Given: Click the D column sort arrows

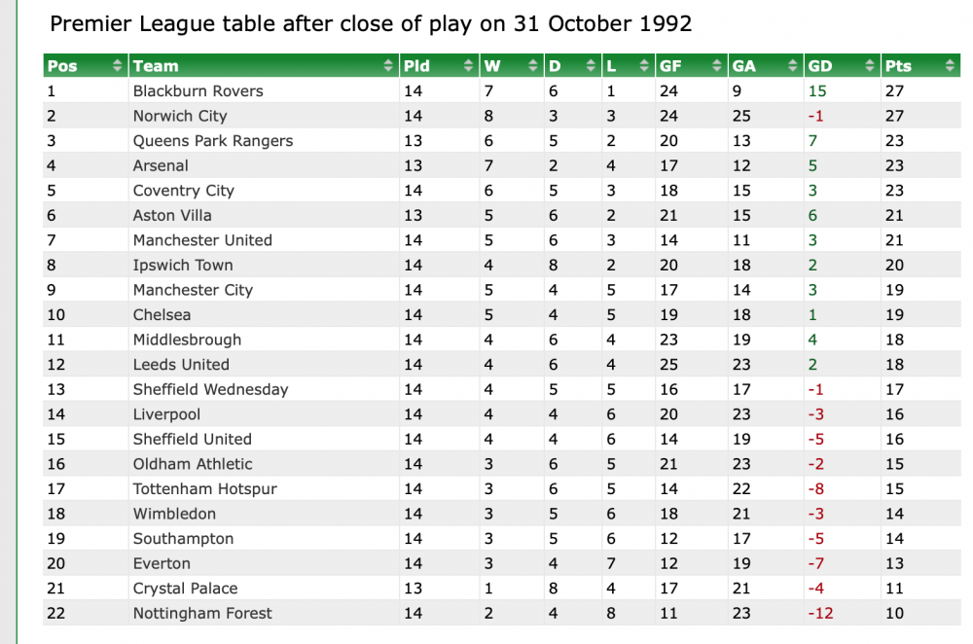Looking at the screenshot, I should pyautogui.click(x=590, y=66).
